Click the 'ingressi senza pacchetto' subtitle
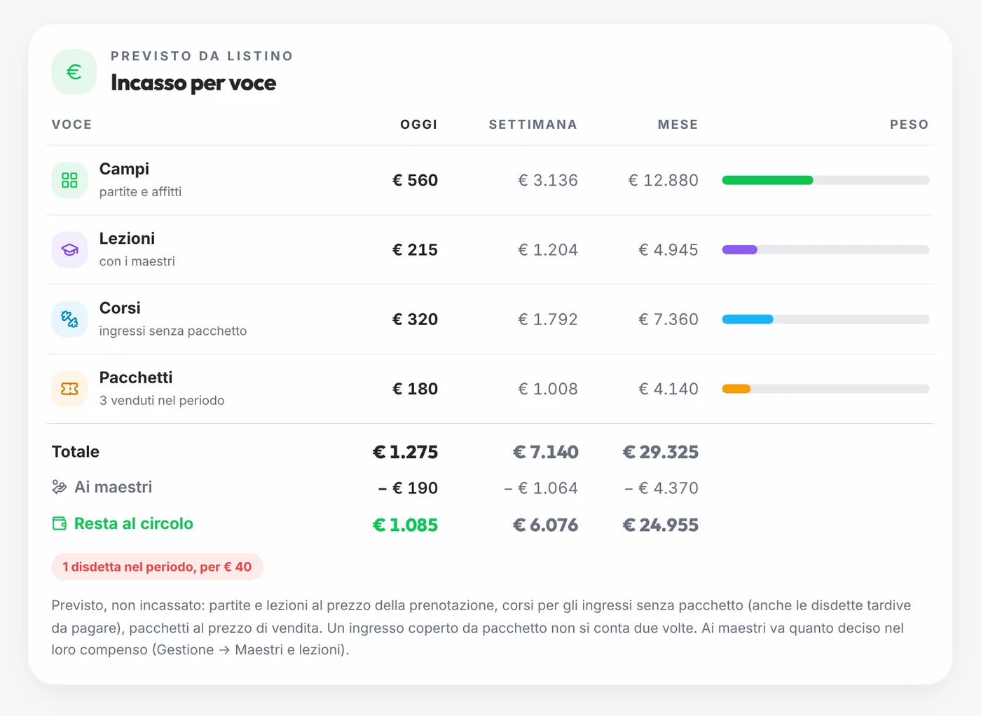The height and width of the screenshot is (716, 981). click(173, 331)
